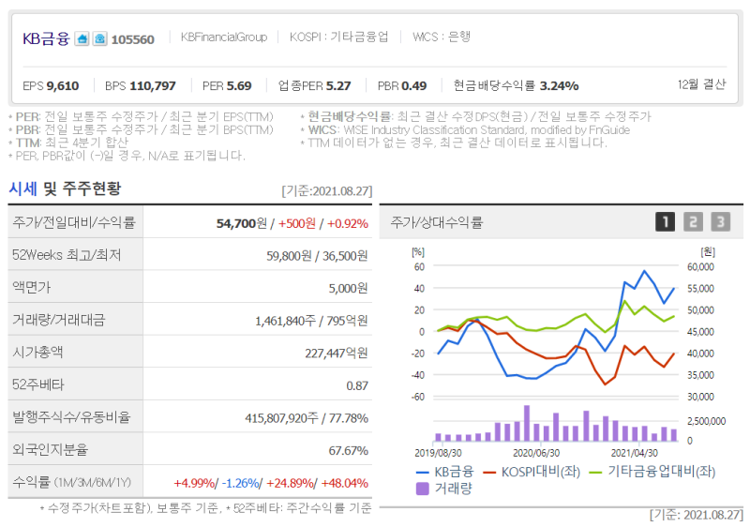This screenshot has height=527, width=750.
Task: Click the 주가/전일대비/수익률 row label
Action: pyautogui.click(x=74, y=222)
